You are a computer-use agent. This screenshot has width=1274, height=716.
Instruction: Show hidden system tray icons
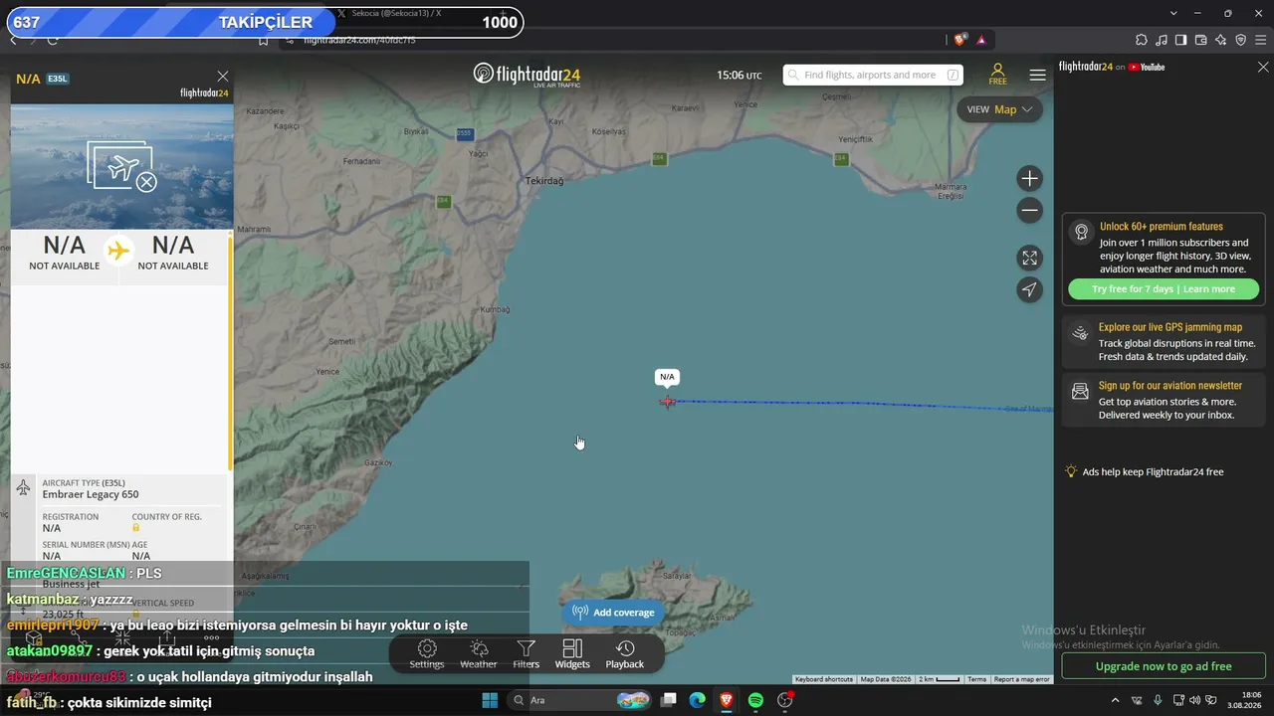pyautogui.click(x=1116, y=700)
